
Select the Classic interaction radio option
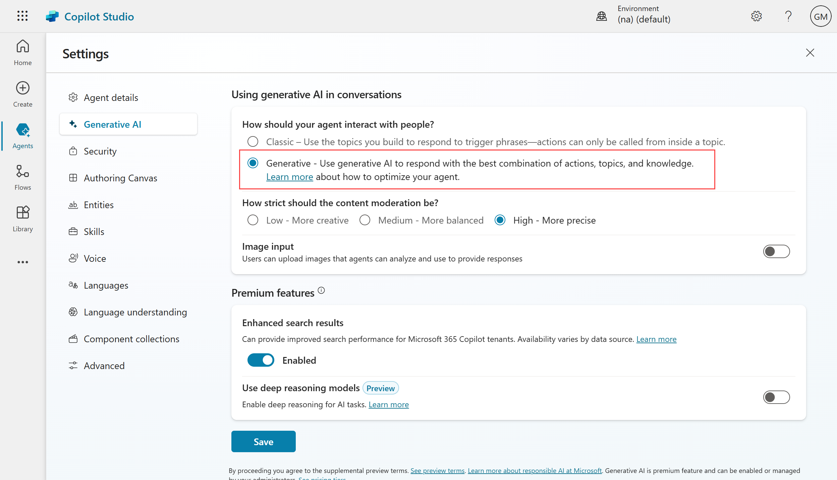[253, 142]
